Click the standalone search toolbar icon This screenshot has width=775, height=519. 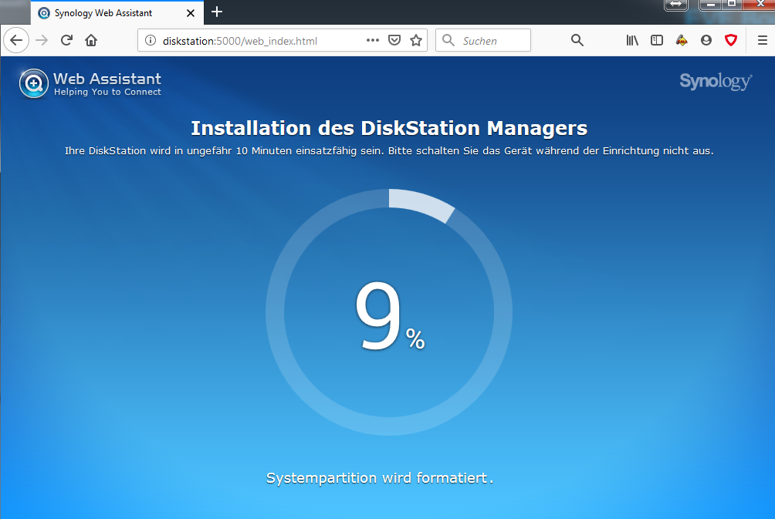[x=577, y=41]
